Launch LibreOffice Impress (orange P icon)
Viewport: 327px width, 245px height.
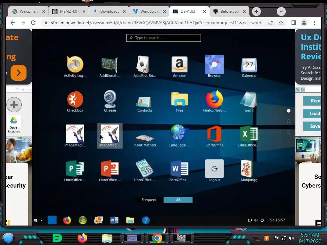point(110,171)
